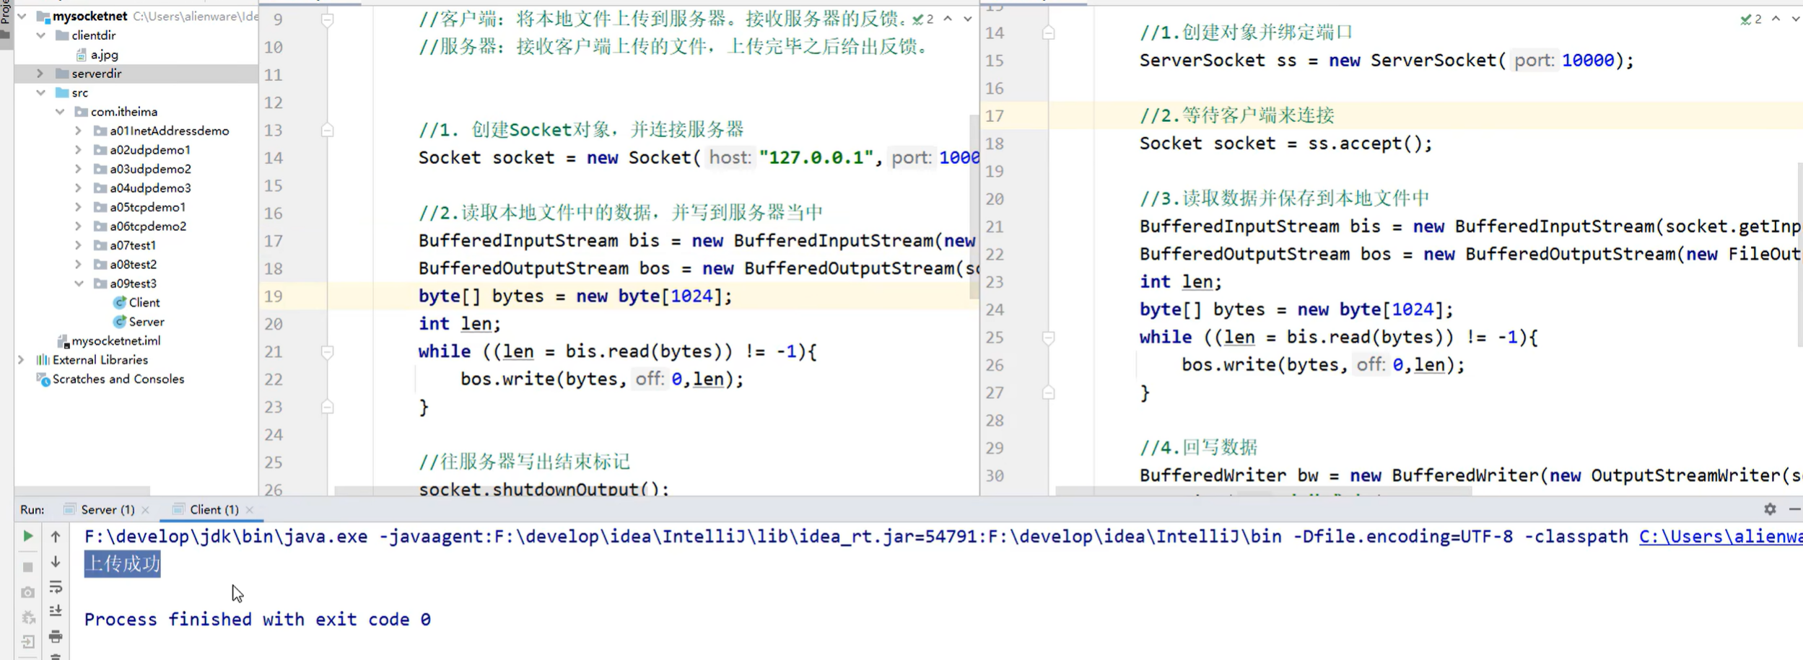Click highlighted console output 上传成功

pos(123,563)
